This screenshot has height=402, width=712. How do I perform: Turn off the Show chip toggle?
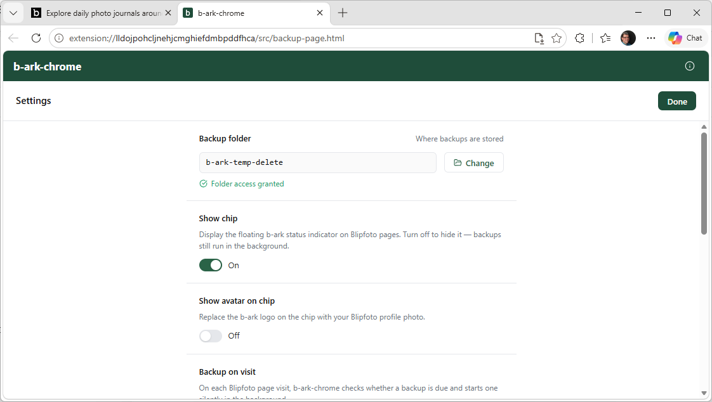(210, 265)
